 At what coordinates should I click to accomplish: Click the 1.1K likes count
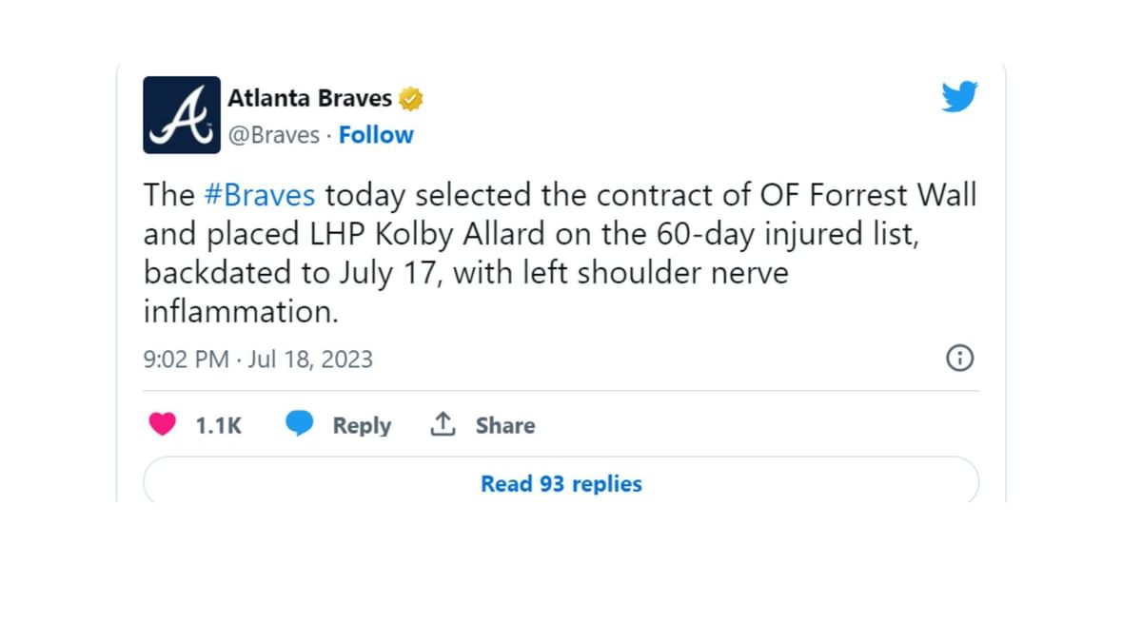point(219,425)
